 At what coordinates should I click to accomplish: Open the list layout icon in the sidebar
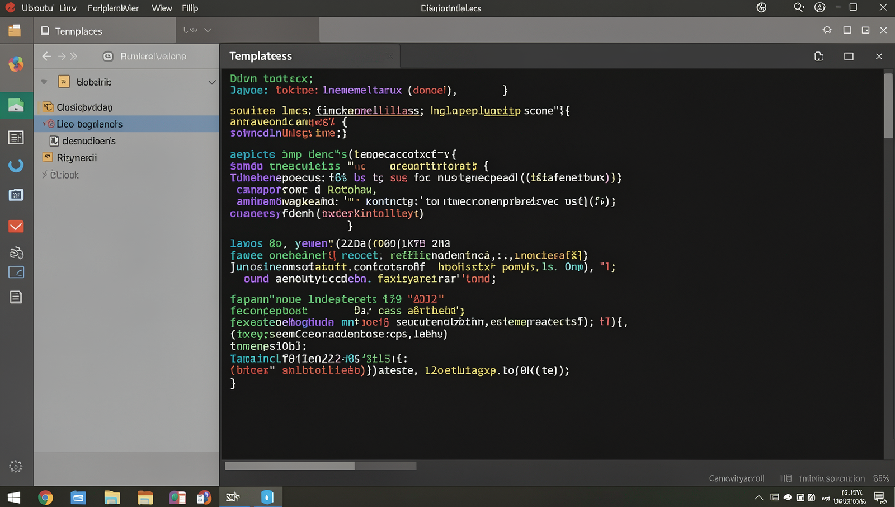click(x=16, y=137)
